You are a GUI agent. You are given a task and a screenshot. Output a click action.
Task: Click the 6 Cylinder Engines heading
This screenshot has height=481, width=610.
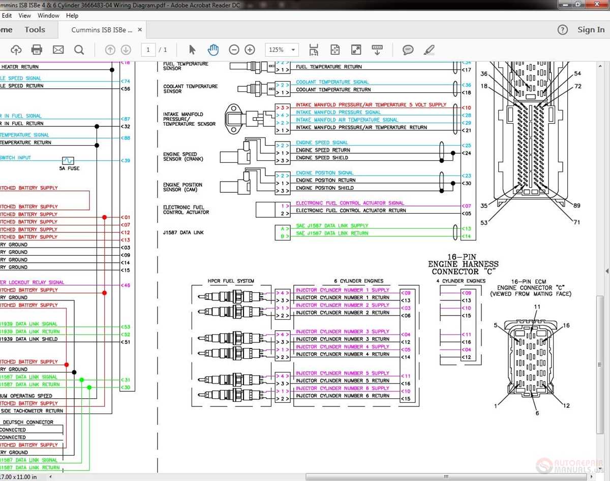[358, 281]
